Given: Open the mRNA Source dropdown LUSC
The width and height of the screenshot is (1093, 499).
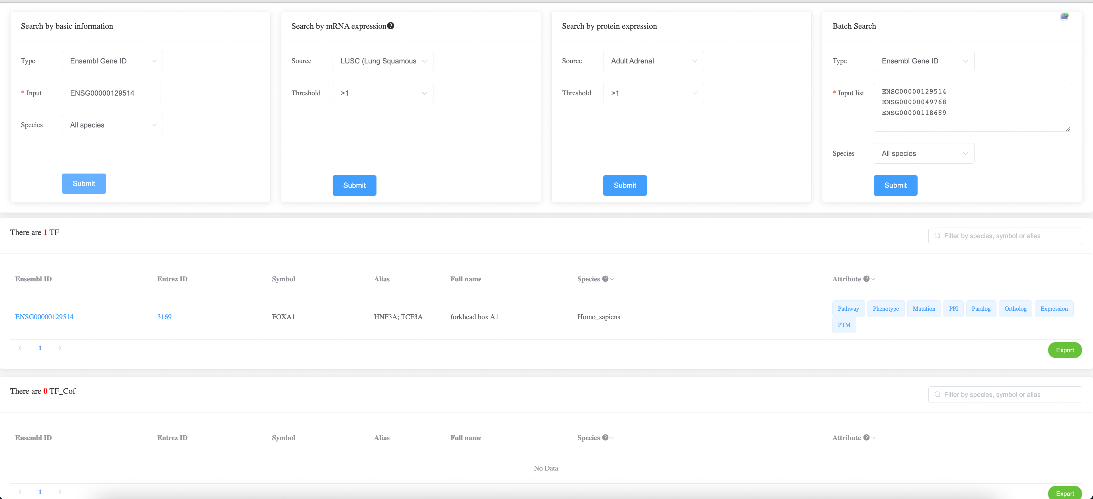Looking at the screenshot, I should click(382, 61).
